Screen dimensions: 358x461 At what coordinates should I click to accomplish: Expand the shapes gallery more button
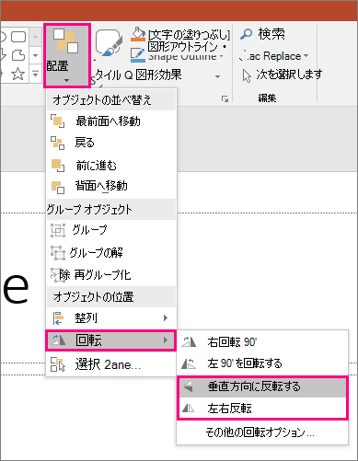[36, 74]
